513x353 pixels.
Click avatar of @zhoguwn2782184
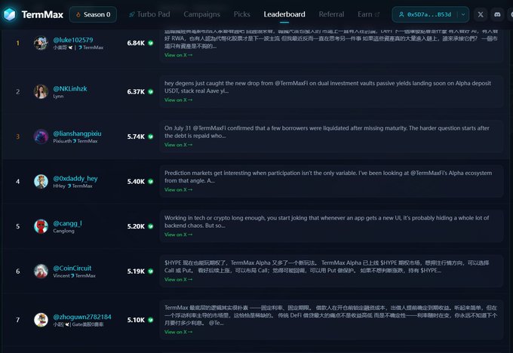pyautogui.click(x=41, y=320)
